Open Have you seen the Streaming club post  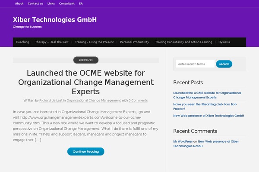pyautogui.click(x=205, y=107)
